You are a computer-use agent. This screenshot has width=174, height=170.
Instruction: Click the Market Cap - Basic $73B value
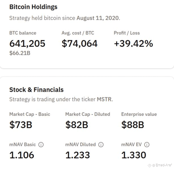(21, 125)
